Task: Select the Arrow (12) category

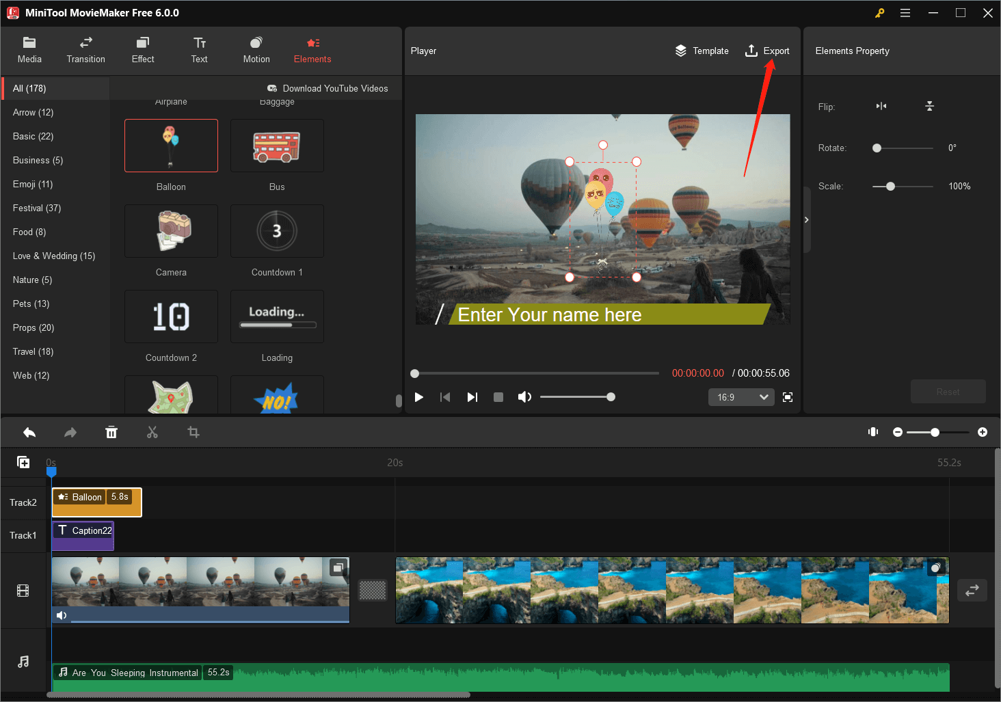Action: (x=55, y=112)
